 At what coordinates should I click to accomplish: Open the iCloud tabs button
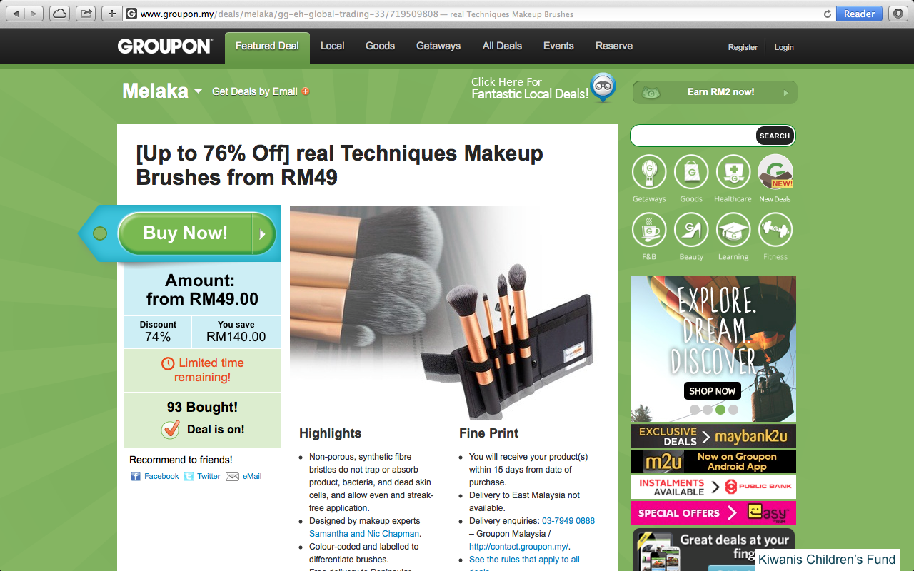point(60,14)
